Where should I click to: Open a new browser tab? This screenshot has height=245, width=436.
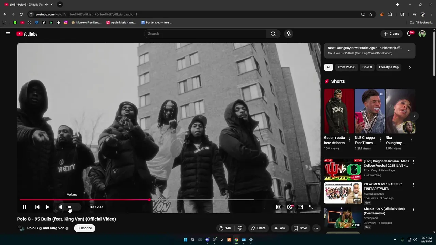pos(60,4)
